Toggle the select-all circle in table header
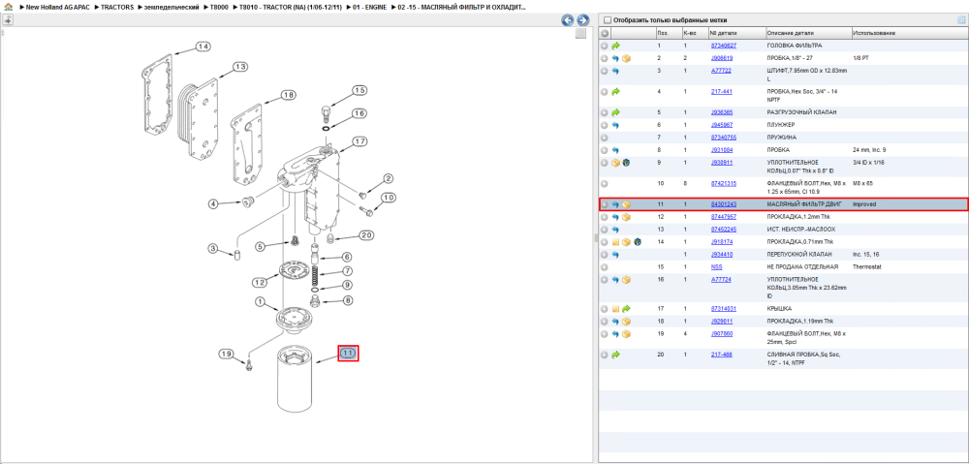Screen dimensions: 969x464 coord(605,33)
